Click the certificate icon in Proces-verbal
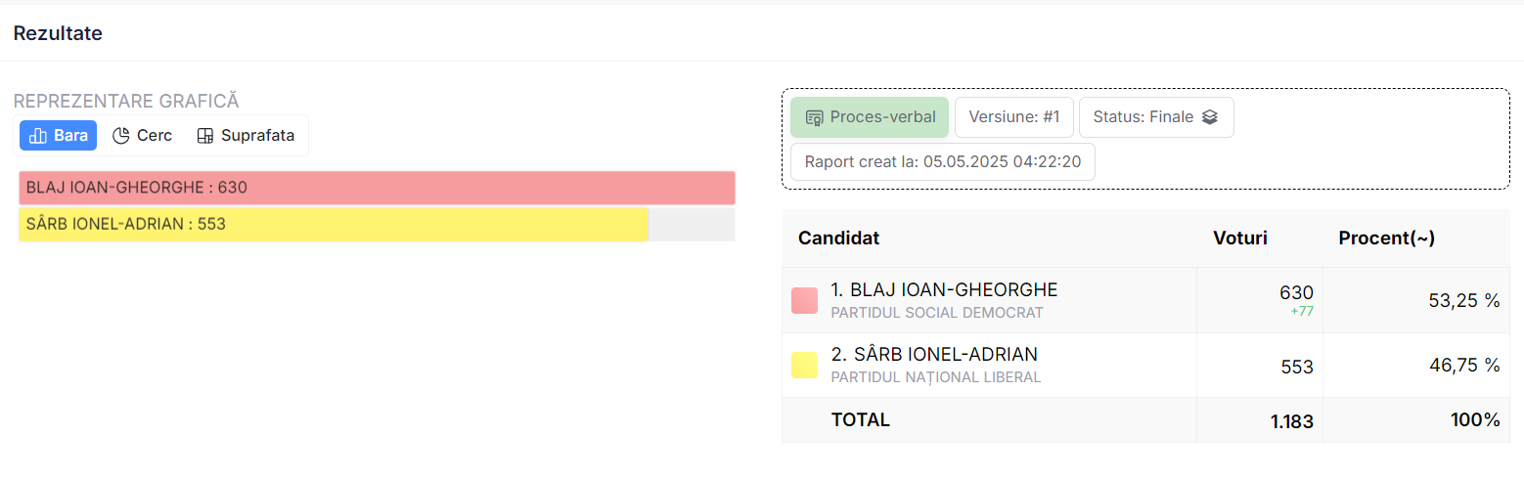 814,117
